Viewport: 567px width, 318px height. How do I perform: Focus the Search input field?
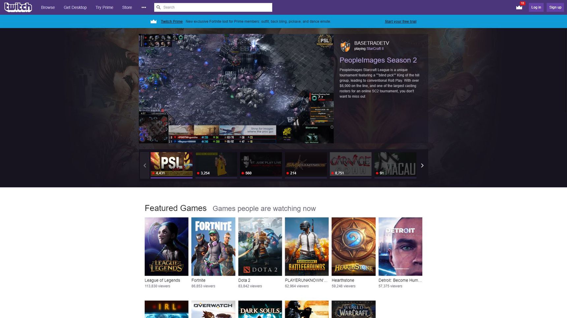(x=213, y=7)
